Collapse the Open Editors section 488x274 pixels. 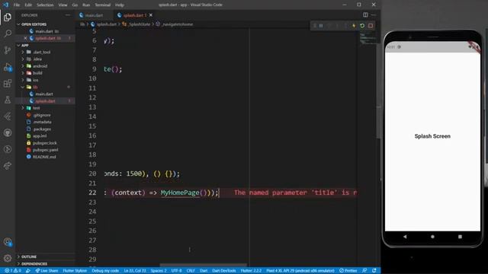click(34, 24)
